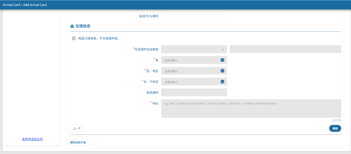The image size is (351, 154).
Task: Click the field beside accommodation type dropdown
Action: click(x=286, y=49)
